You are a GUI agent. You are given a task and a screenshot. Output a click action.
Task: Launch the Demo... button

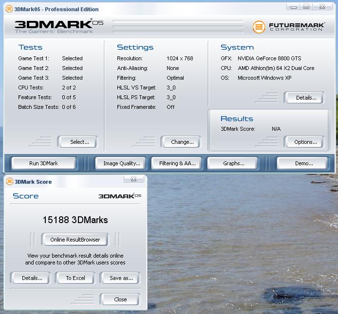(x=302, y=163)
